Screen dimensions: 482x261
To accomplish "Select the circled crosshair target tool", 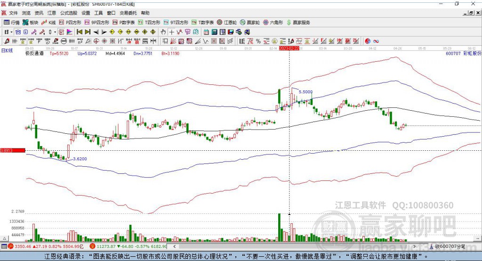I will [x=96, y=41].
